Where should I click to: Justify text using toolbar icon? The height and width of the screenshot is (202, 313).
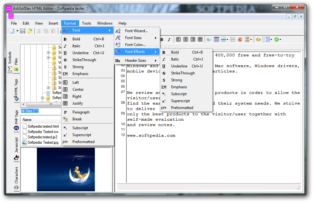point(200,39)
